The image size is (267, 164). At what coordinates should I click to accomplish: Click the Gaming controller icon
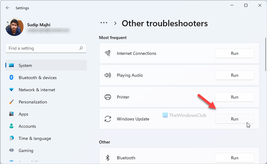(x=11, y=151)
